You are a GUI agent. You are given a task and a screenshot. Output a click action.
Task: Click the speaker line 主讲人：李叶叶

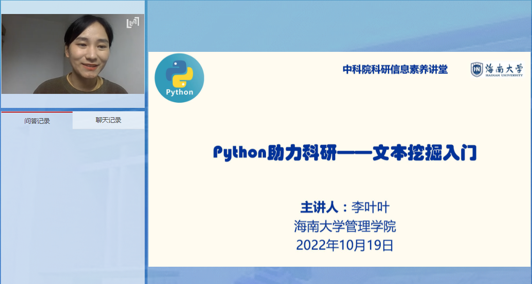tap(345, 207)
